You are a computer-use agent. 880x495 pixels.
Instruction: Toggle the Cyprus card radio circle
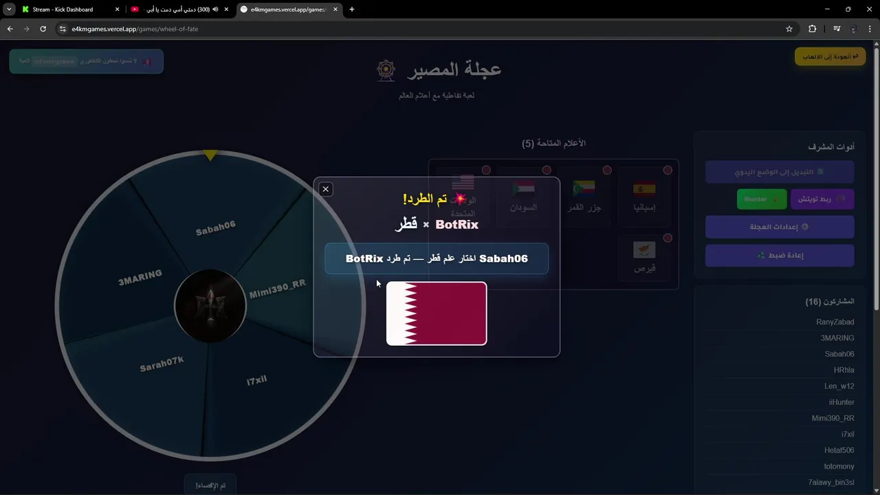pyautogui.click(x=668, y=238)
